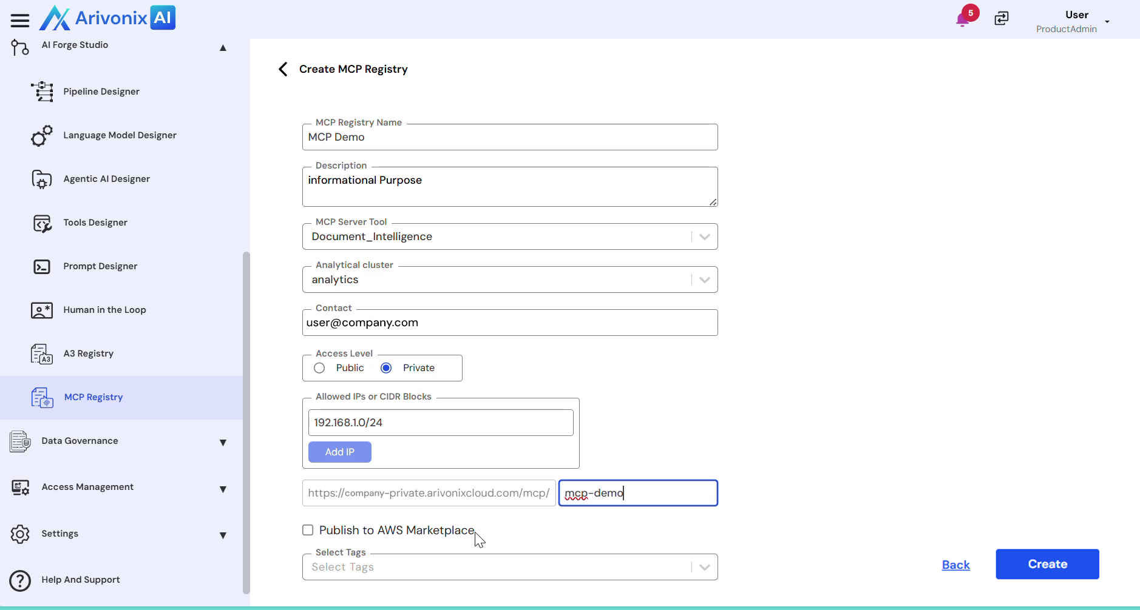Click the Contact email input field
Image resolution: width=1140 pixels, height=610 pixels.
click(x=510, y=323)
